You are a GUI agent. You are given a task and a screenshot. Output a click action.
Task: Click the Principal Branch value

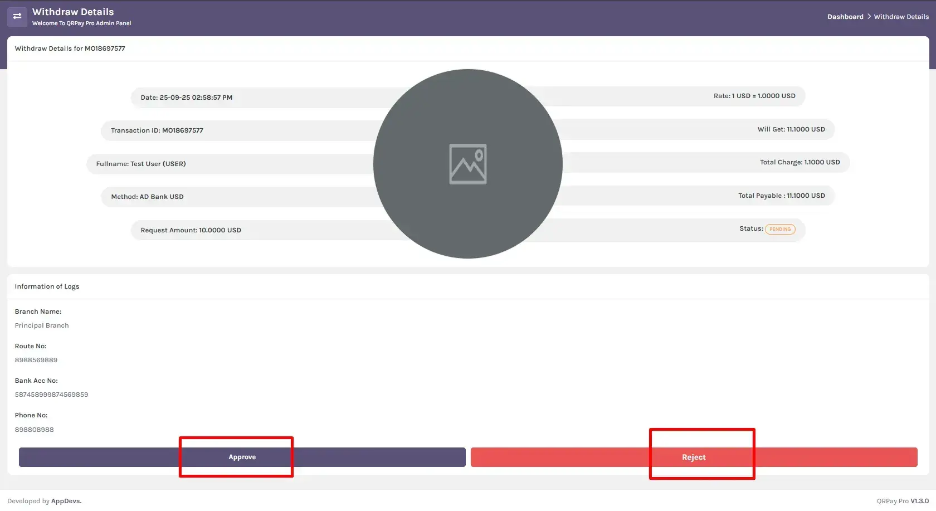click(42, 325)
